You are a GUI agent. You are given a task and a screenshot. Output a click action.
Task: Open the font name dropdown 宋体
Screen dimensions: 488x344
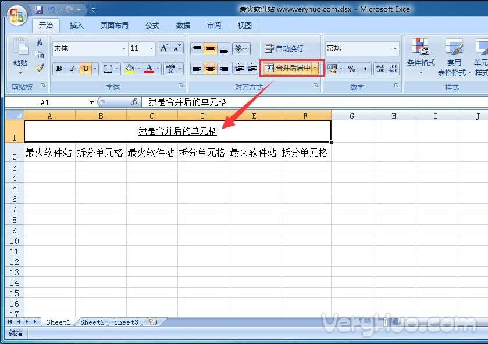[x=124, y=48]
